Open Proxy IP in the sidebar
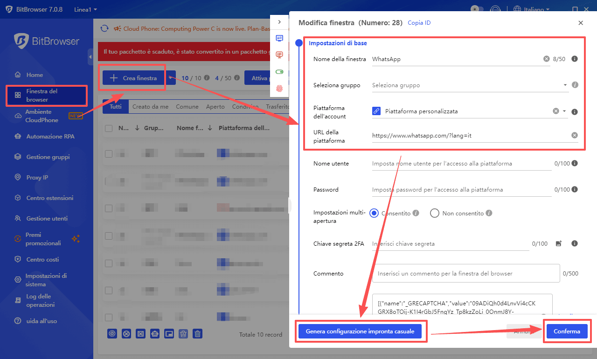This screenshot has height=359, width=597. pyautogui.click(x=37, y=178)
